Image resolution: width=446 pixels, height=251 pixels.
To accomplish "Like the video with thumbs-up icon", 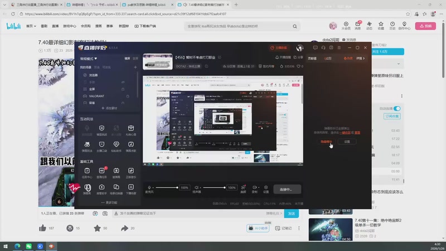I will point(43,228).
